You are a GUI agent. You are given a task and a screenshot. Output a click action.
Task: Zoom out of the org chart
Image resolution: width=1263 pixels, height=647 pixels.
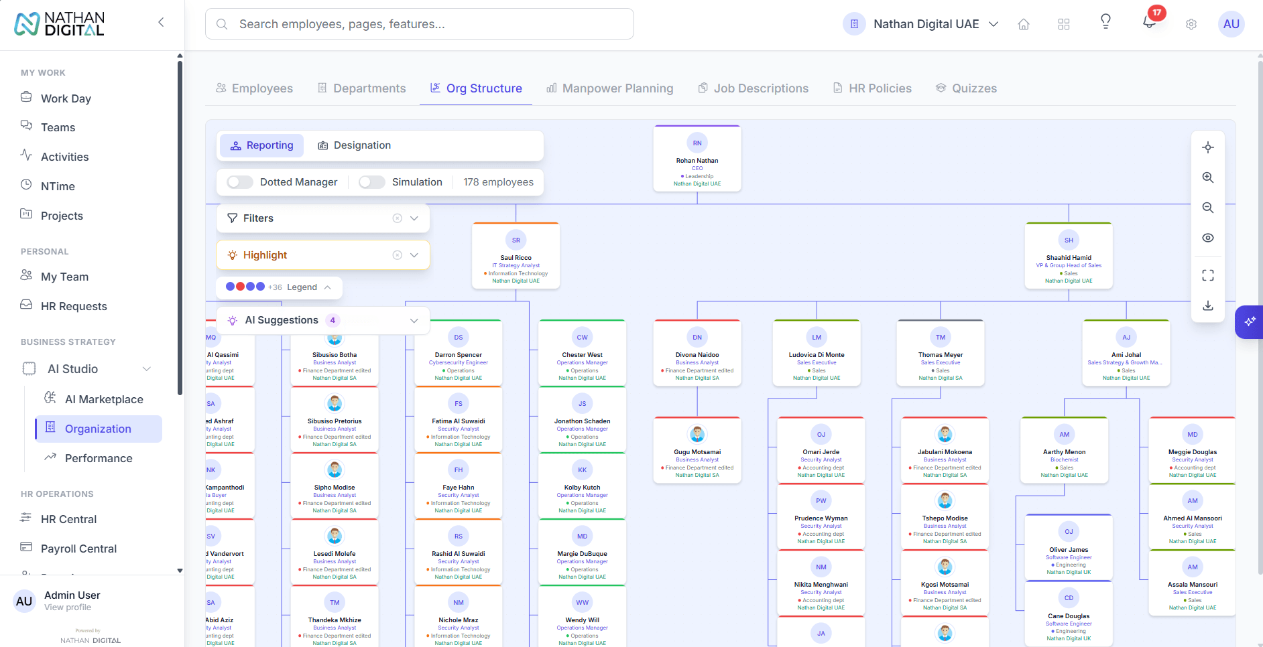pos(1208,208)
